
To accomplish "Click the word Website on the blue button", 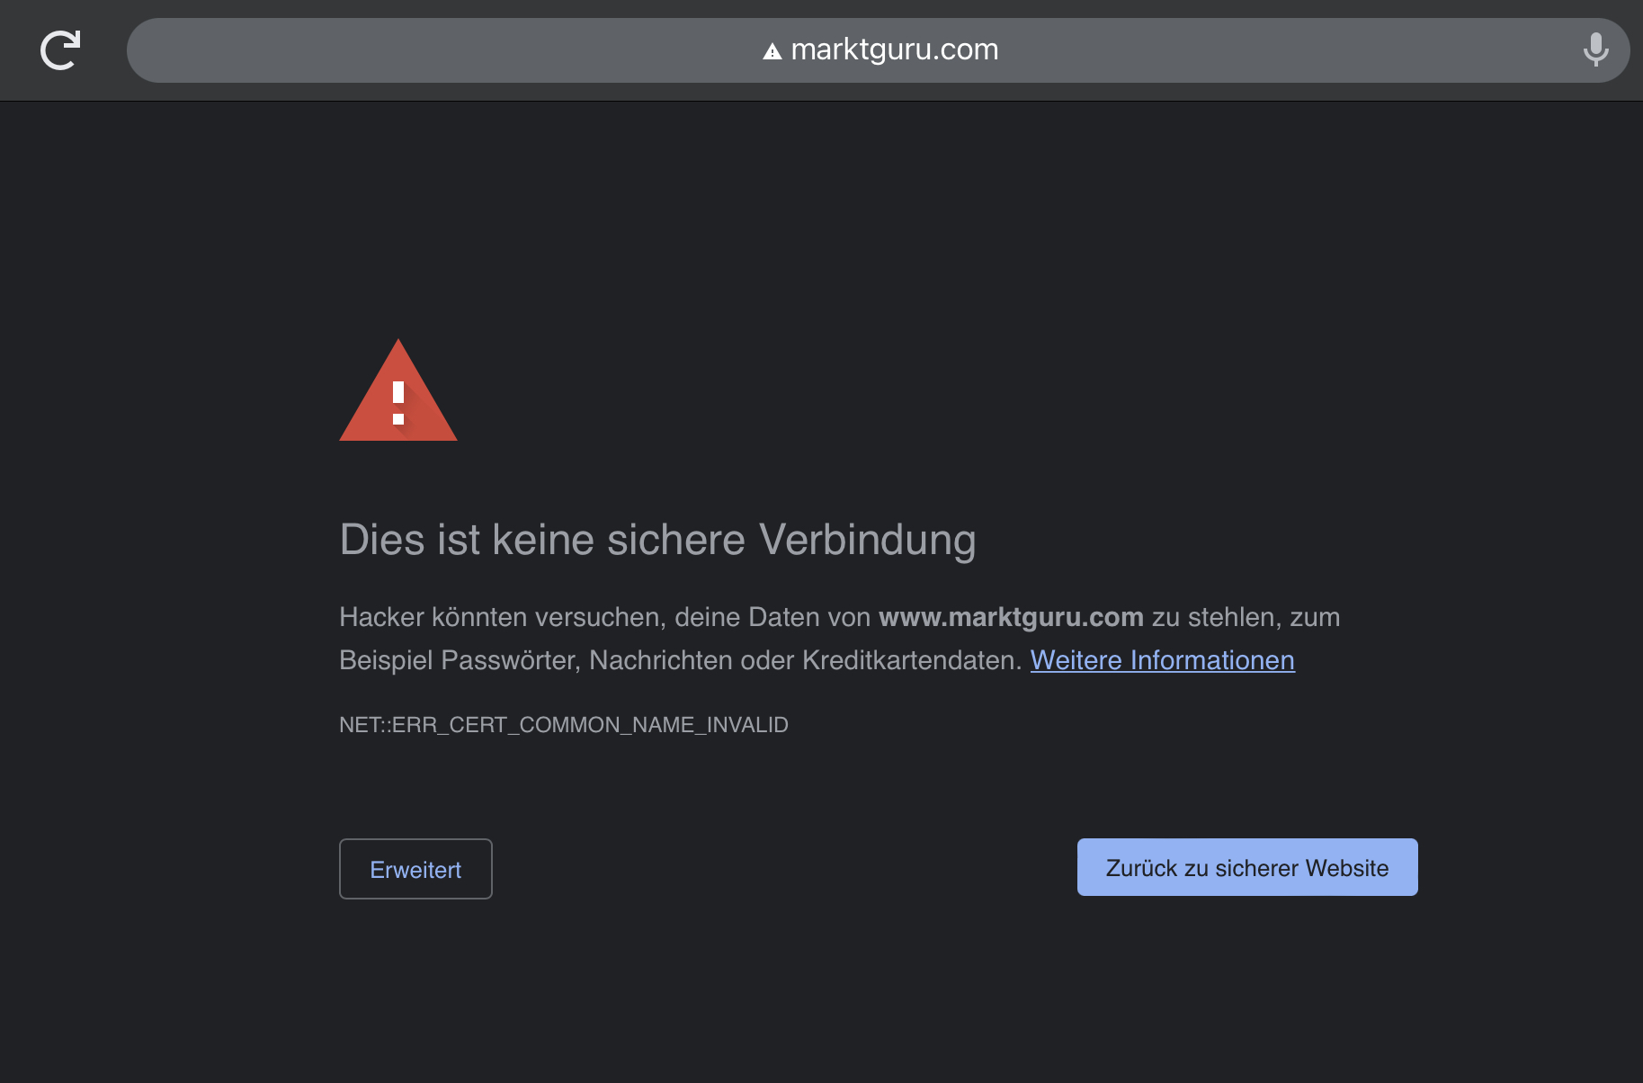I will click(x=1347, y=868).
